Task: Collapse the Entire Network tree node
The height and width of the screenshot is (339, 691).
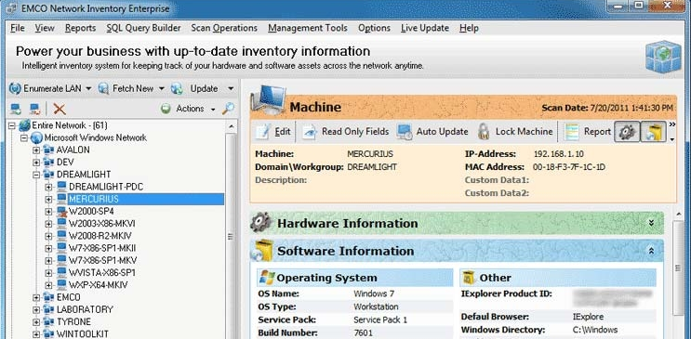Action: pos(12,125)
